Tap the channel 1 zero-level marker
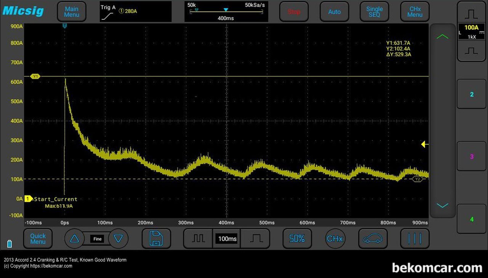This screenshot has width=488, height=278. (x=28, y=199)
